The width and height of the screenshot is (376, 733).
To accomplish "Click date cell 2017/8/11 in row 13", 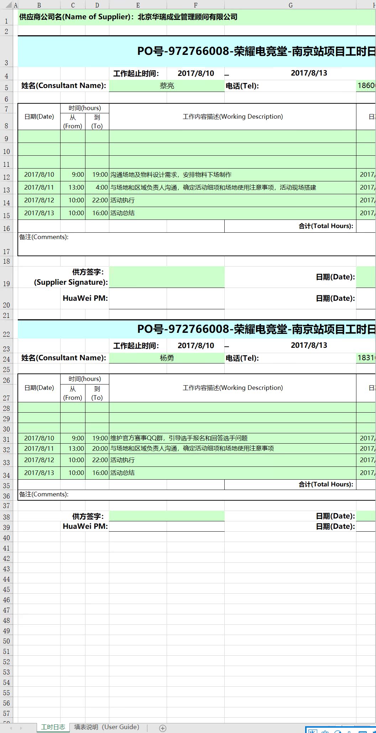I will pyautogui.click(x=39, y=187).
